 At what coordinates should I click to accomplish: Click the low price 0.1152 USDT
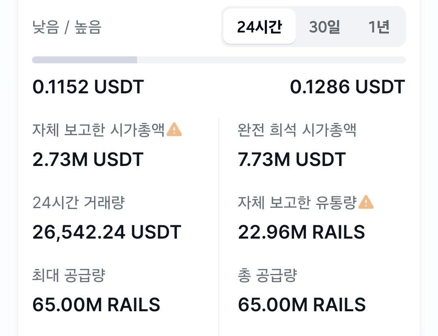coord(88,87)
